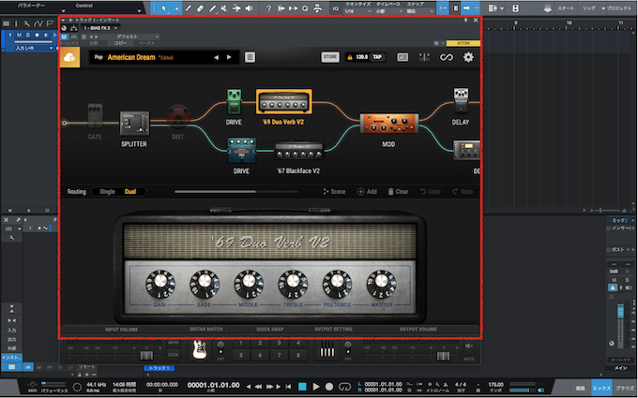The image size is (638, 398).
Task: Toggle Single routing mode
Action: (x=107, y=192)
